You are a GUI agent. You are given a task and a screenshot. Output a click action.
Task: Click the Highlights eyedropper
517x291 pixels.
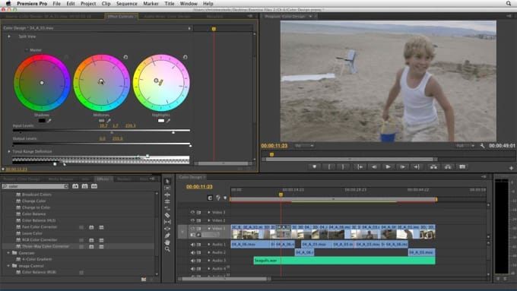coord(168,121)
